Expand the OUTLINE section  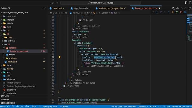tap(5, 96)
